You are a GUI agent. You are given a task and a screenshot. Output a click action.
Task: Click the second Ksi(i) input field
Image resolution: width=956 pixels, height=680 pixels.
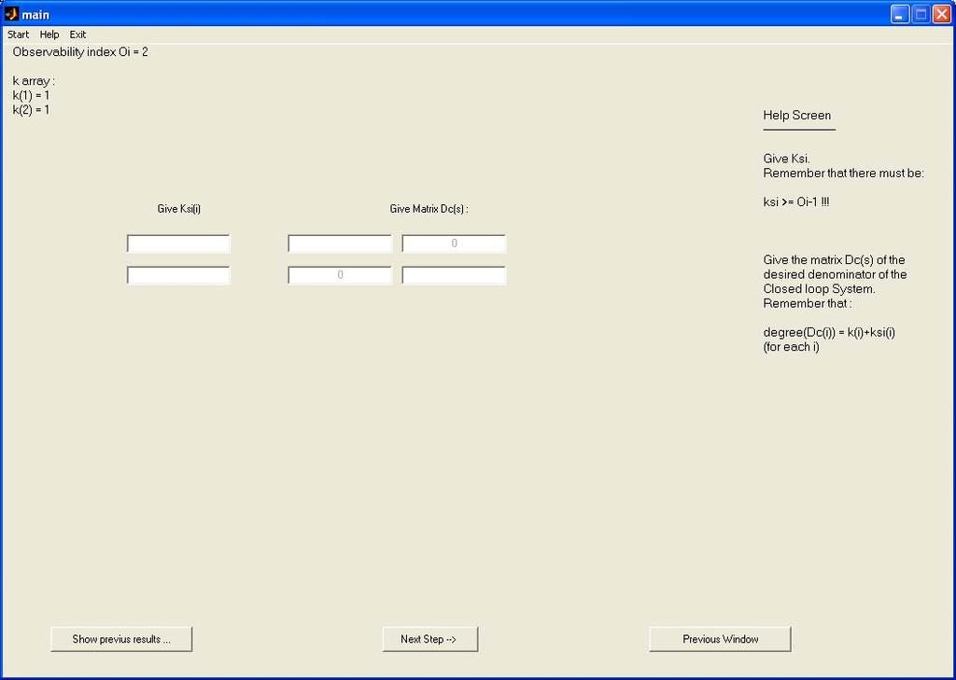click(178, 275)
